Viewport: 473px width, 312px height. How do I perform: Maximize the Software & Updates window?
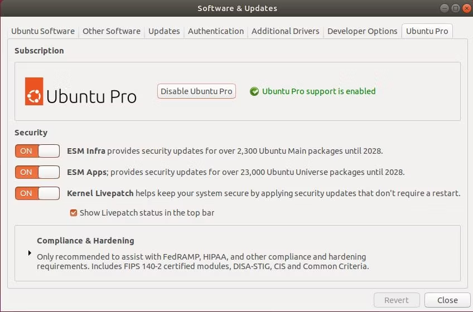pos(456,8)
